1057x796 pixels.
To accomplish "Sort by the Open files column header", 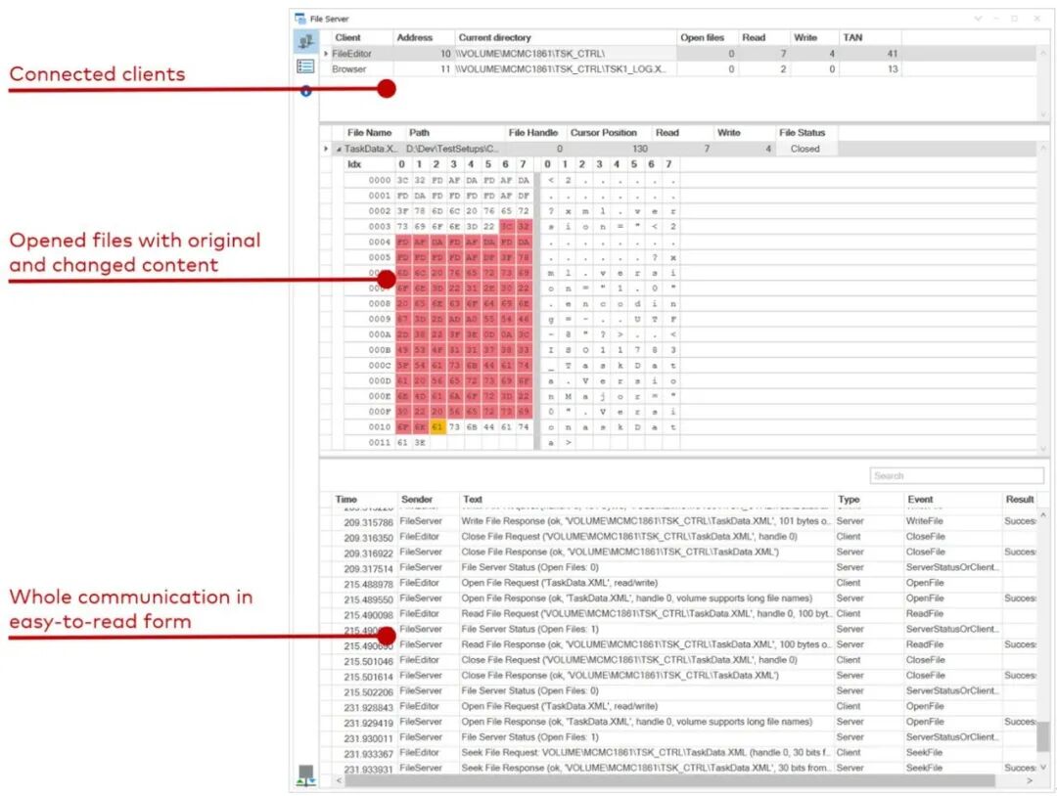I will tap(702, 38).
